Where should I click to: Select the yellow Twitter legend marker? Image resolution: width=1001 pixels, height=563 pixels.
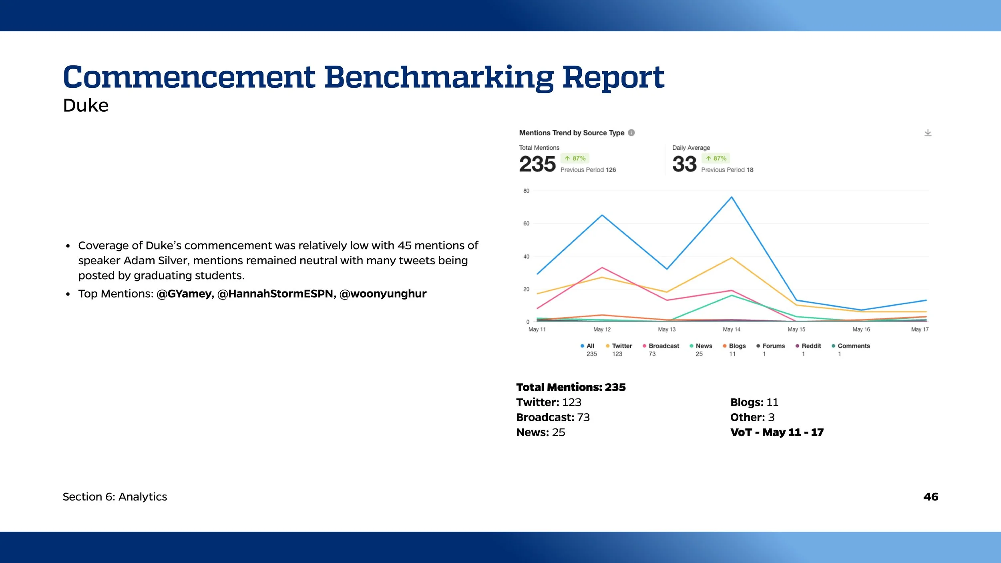pos(607,346)
